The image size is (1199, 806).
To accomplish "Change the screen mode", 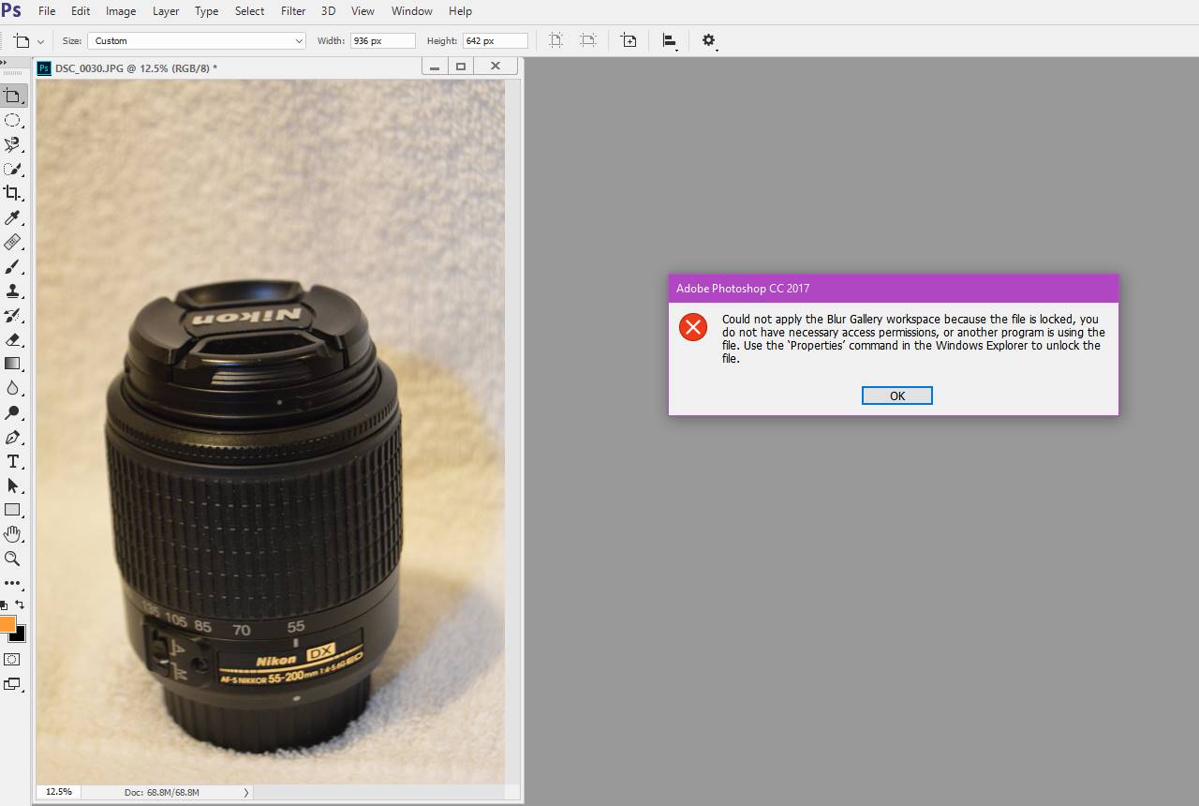I will 13,685.
